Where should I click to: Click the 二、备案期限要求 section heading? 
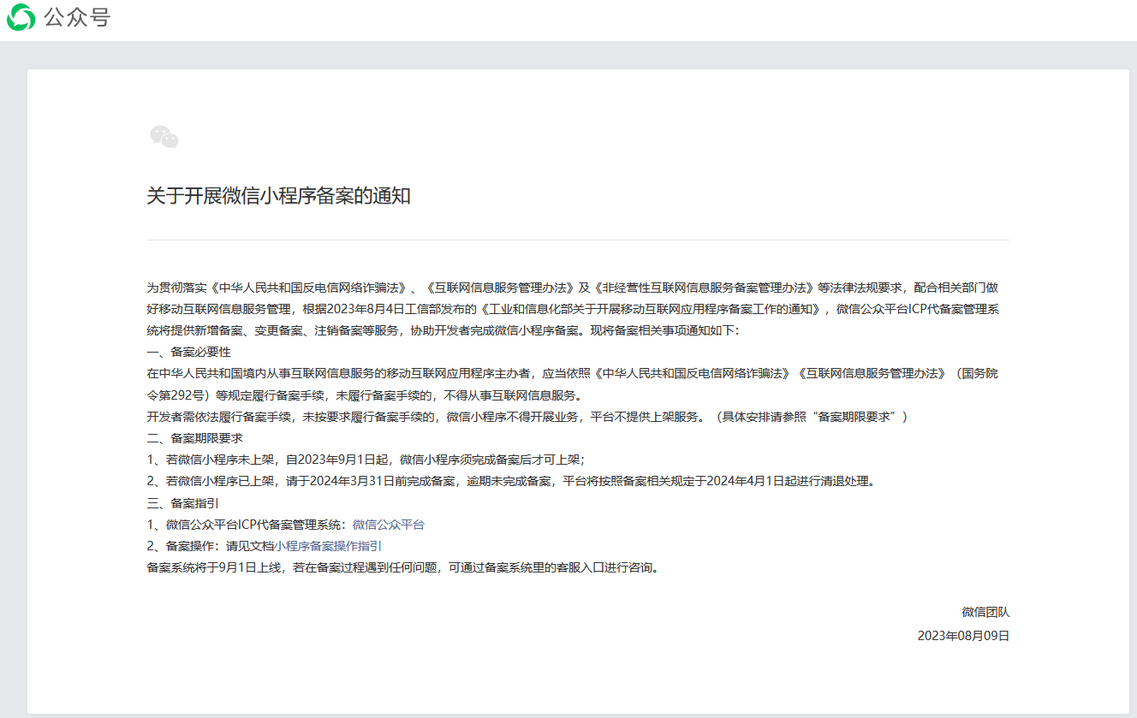click(x=195, y=437)
